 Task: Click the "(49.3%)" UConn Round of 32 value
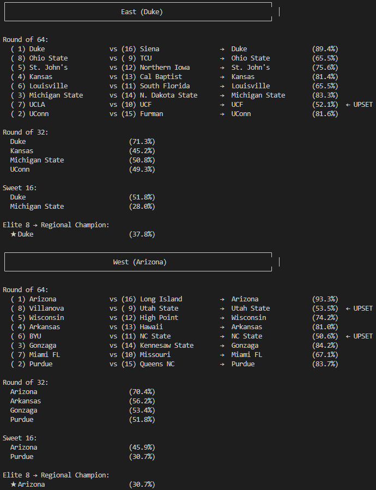coord(142,170)
